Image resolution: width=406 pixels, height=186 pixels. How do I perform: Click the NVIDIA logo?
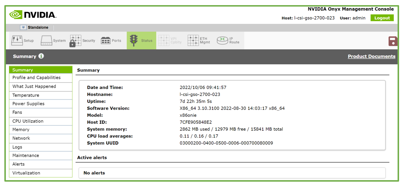(x=33, y=15)
